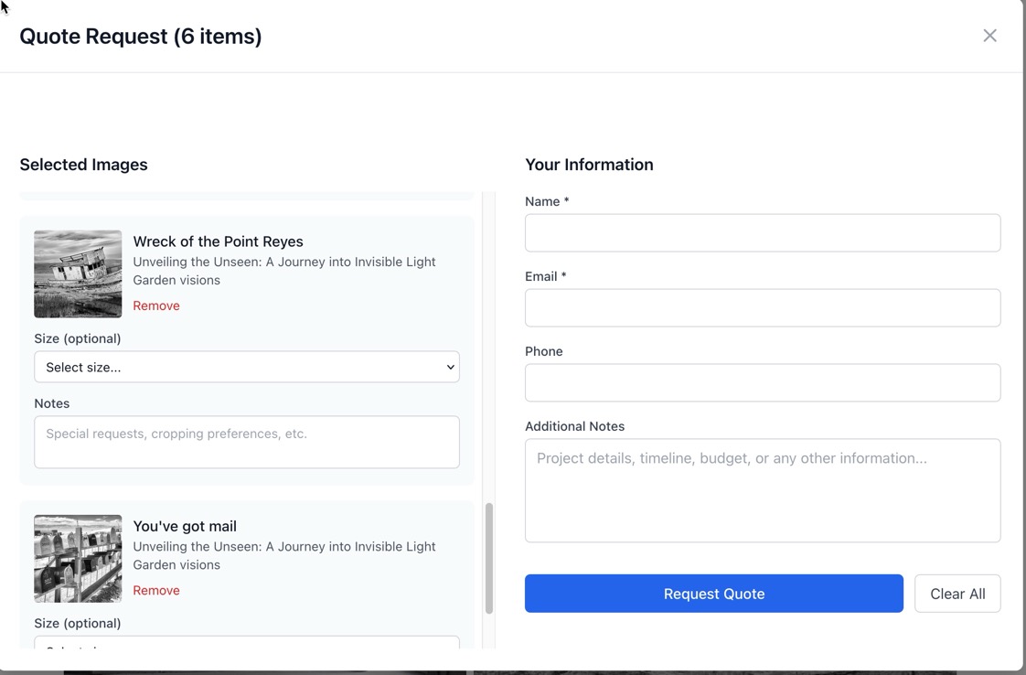Click the Additional Notes text area
The image size is (1026, 675).
[762, 490]
